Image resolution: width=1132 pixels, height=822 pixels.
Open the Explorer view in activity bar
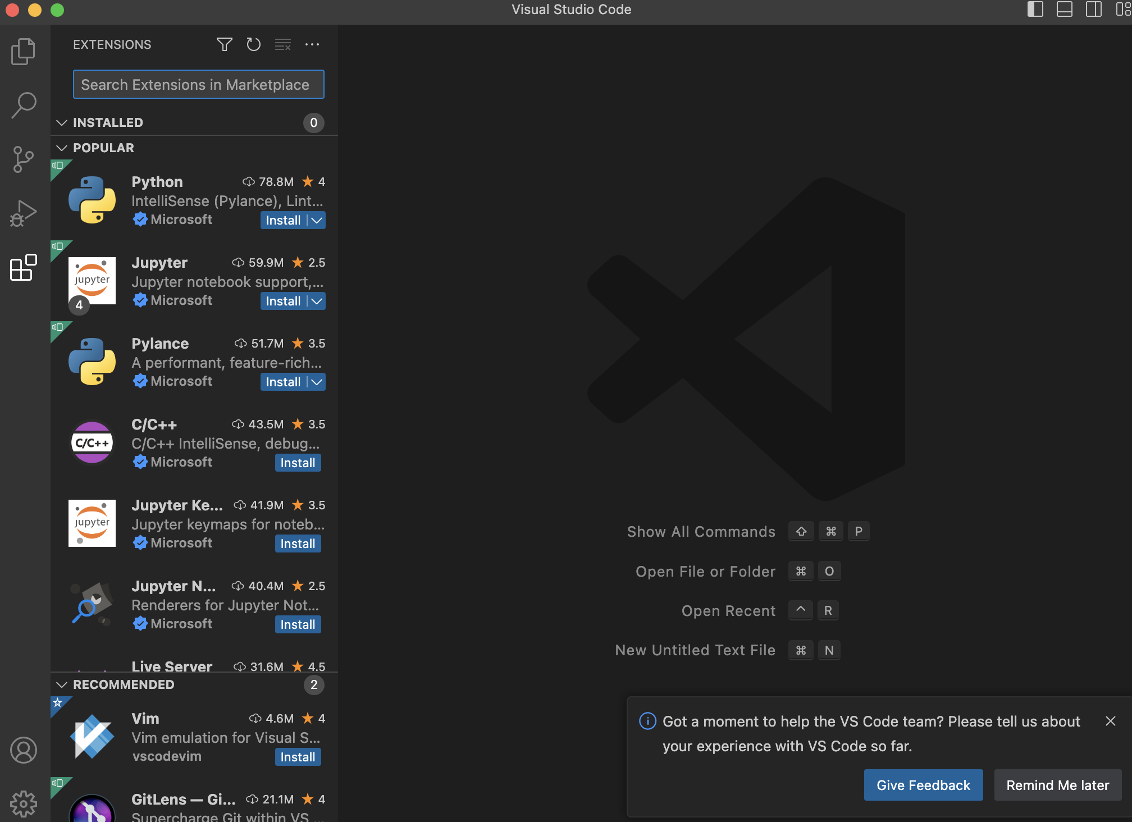click(24, 51)
